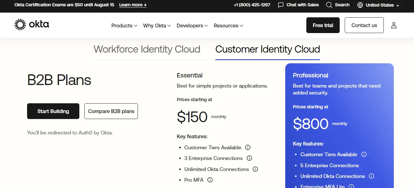Click the Okta logo

(x=32, y=25)
